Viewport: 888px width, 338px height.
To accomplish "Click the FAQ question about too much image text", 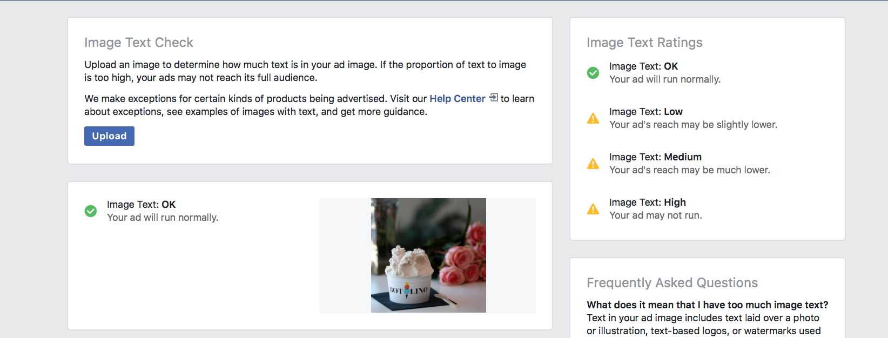I will [x=707, y=305].
